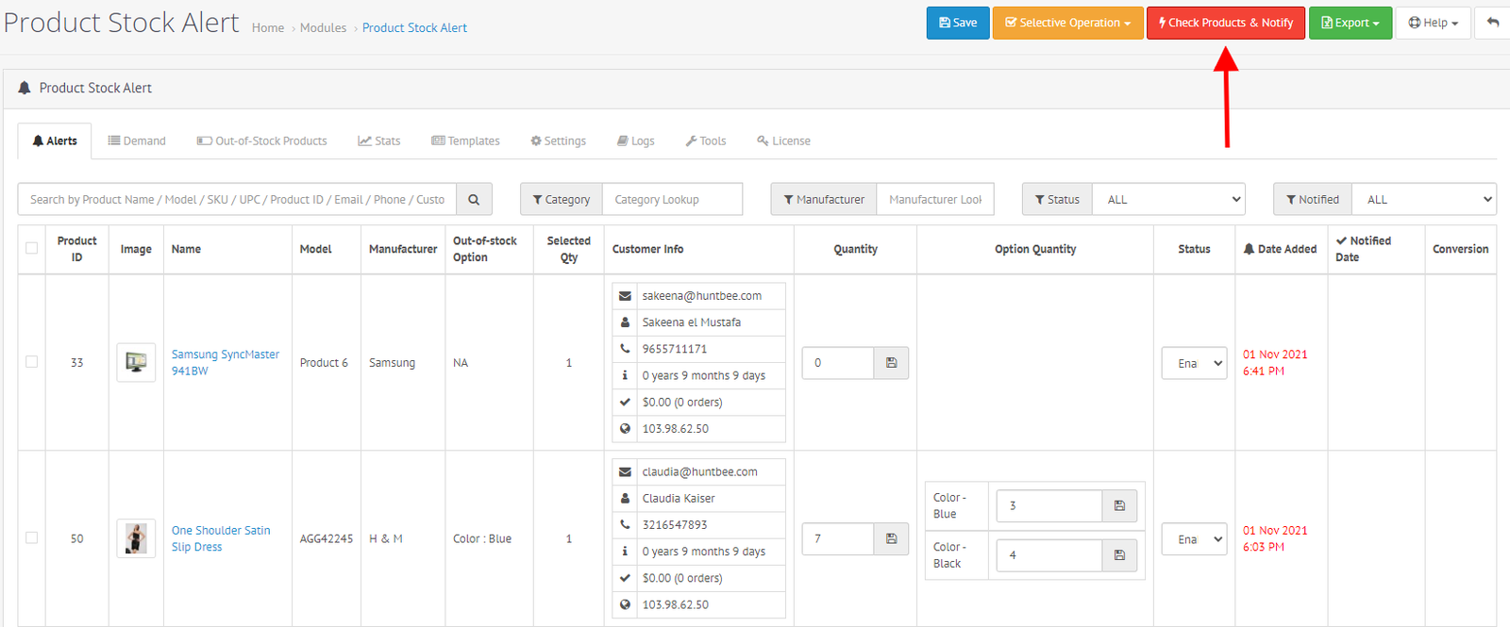This screenshot has width=1510, height=627.
Task: Click user icon next to Sakeena el Mustafa
Action: [625, 322]
